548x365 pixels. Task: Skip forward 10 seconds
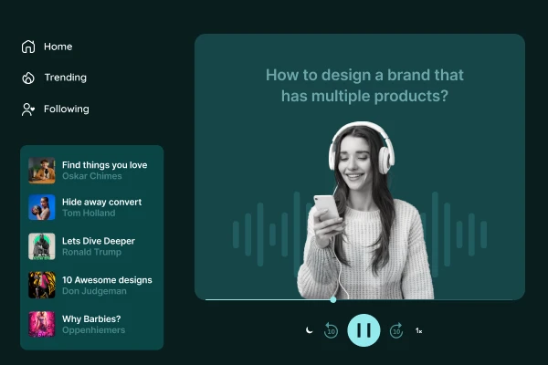(x=396, y=330)
